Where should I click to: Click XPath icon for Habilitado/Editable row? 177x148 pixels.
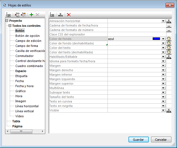169,57
